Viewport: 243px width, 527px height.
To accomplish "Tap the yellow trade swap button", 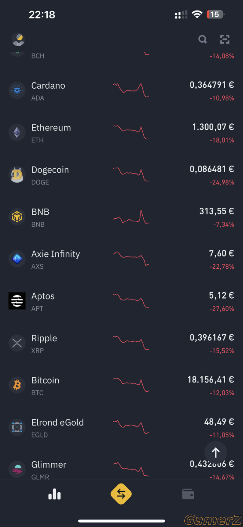I will 121,495.
